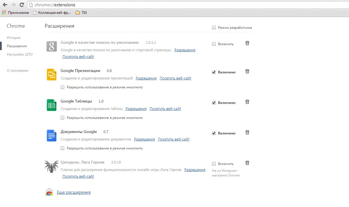Viewport: 349px width, 207px height.
Task: Open Настройки ЦПО in the sidebar
Action: point(20,54)
